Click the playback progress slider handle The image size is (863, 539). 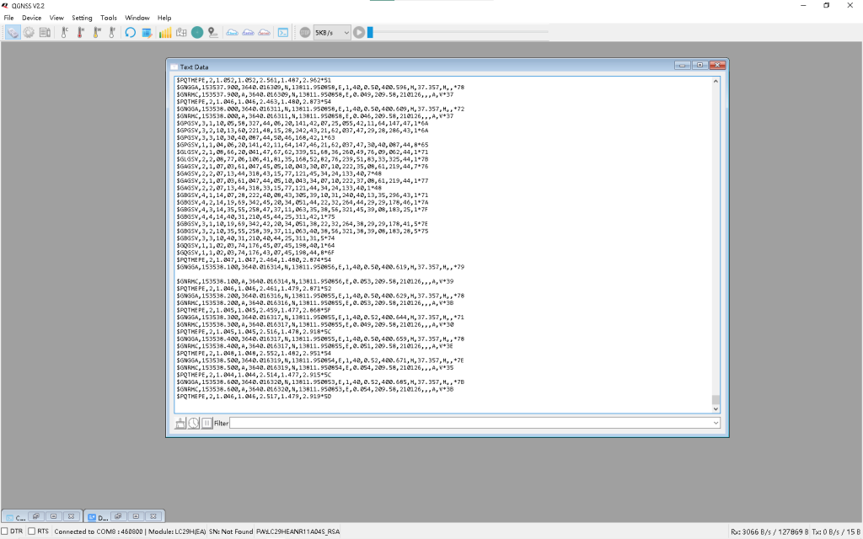tap(370, 32)
